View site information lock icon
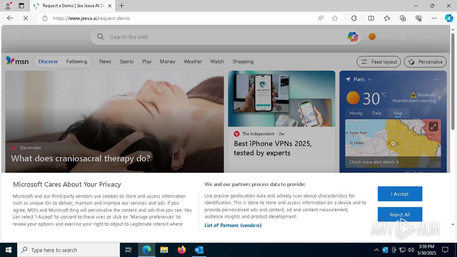The image size is (457, 257). pos(45,18)
